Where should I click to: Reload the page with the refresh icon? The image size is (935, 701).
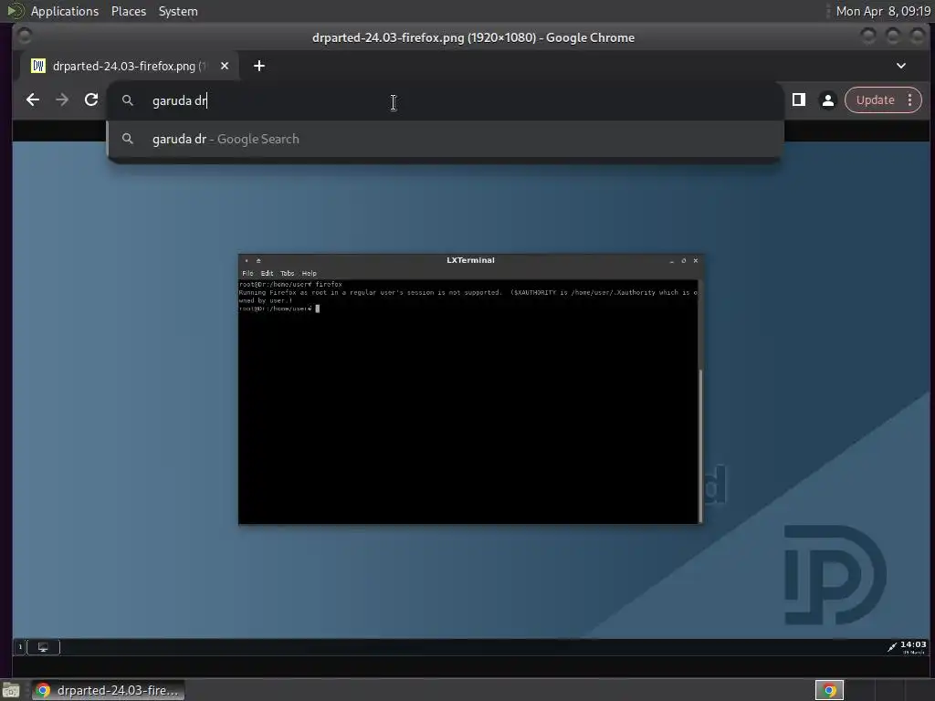(91, 100)
